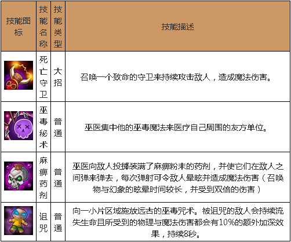Image resolution: width=291 pixels, height=242 pixels.
Task: Click the skill name 诅咒
Action: click(43, 222)
